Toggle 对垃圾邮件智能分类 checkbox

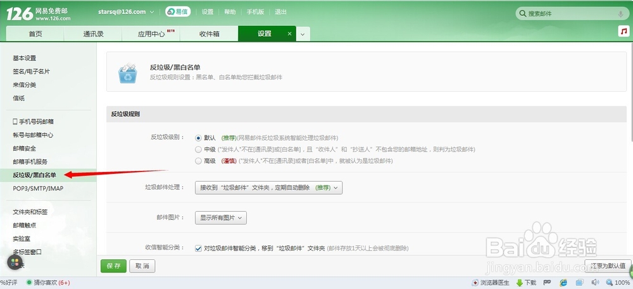click(197, 249)
